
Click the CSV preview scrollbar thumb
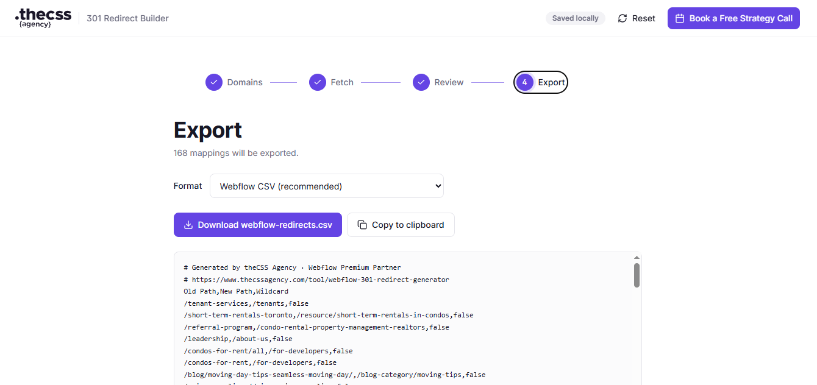coord(637,275)
